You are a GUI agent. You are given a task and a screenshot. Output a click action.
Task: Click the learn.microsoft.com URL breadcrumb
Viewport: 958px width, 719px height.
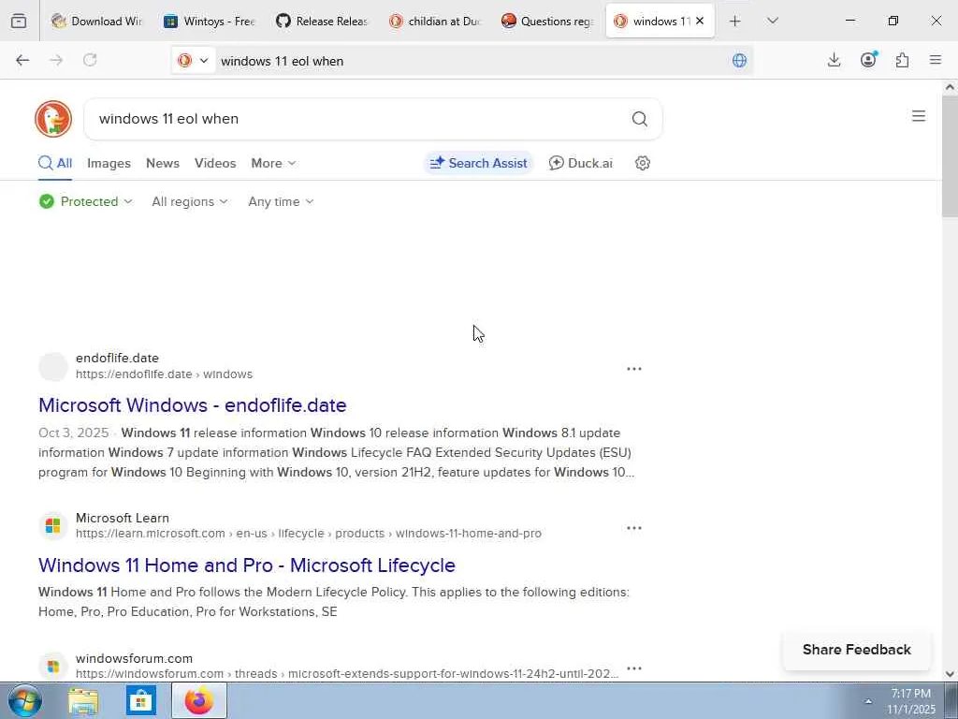click(309, 533)
